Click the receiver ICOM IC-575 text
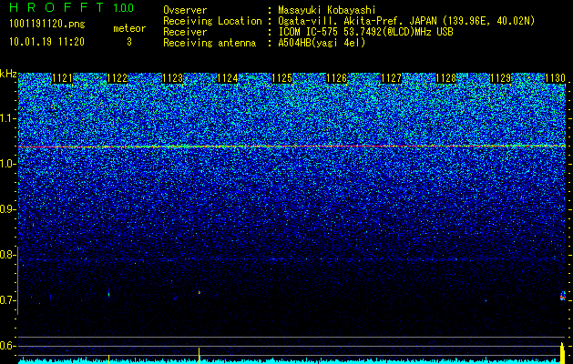Viewport: 573px width, 364px height. coord(365,32)
